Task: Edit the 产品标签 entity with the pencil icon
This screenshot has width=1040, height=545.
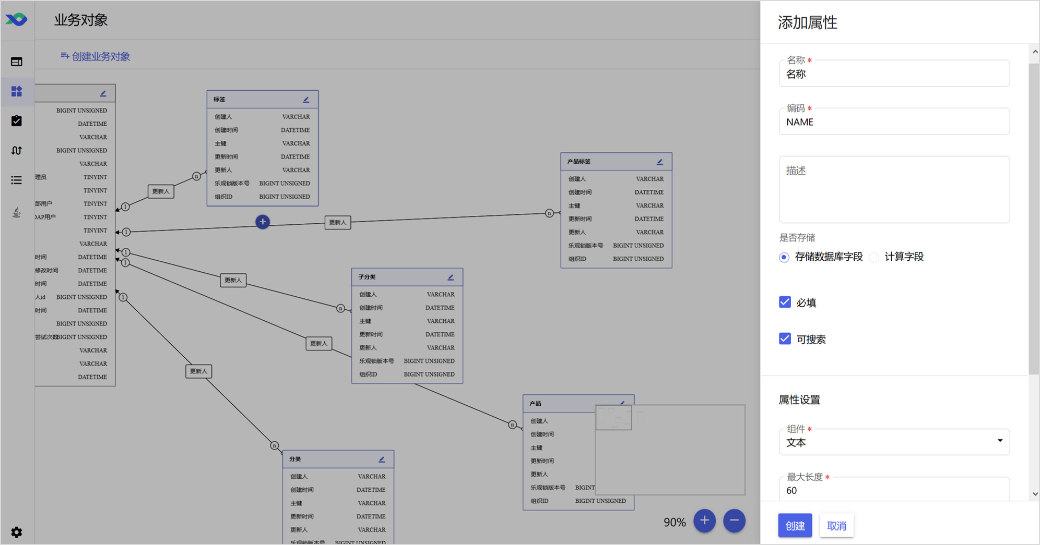Action: 660,162
